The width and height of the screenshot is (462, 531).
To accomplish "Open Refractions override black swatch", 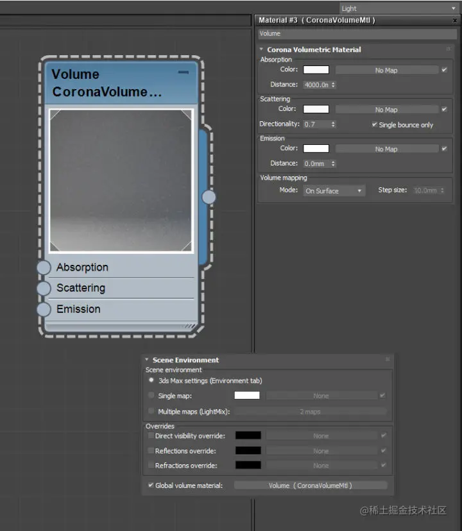I will [x=248, y=465].
